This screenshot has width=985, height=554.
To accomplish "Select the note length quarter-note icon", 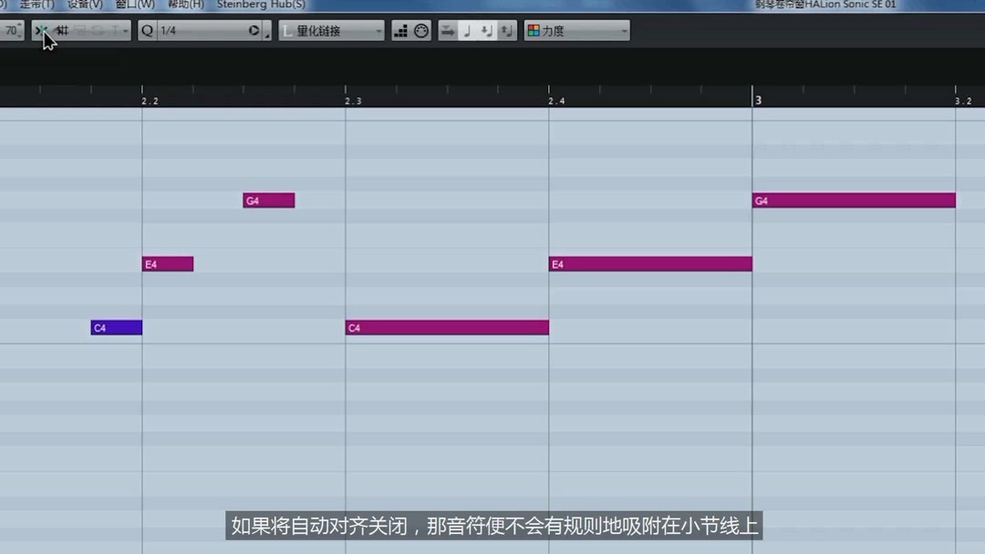I will pos(470,30).
